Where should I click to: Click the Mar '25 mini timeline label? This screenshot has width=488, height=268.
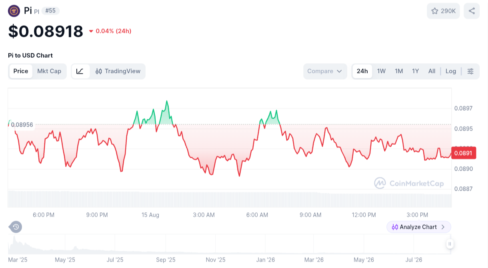pos(18,260)
